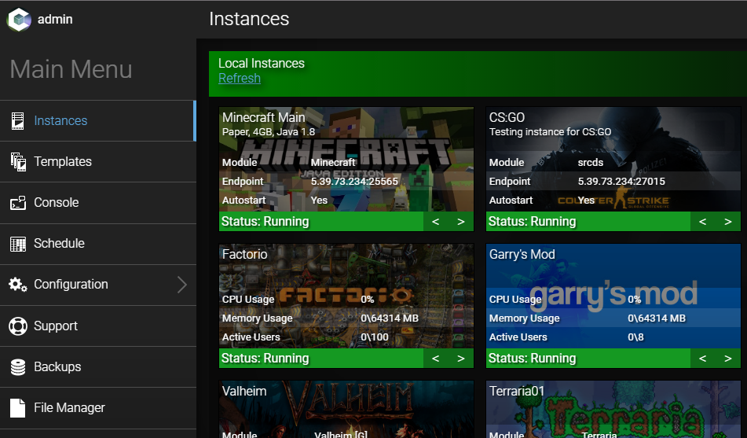Show next info on Garry's Mod card

click(x=728, y=359)
